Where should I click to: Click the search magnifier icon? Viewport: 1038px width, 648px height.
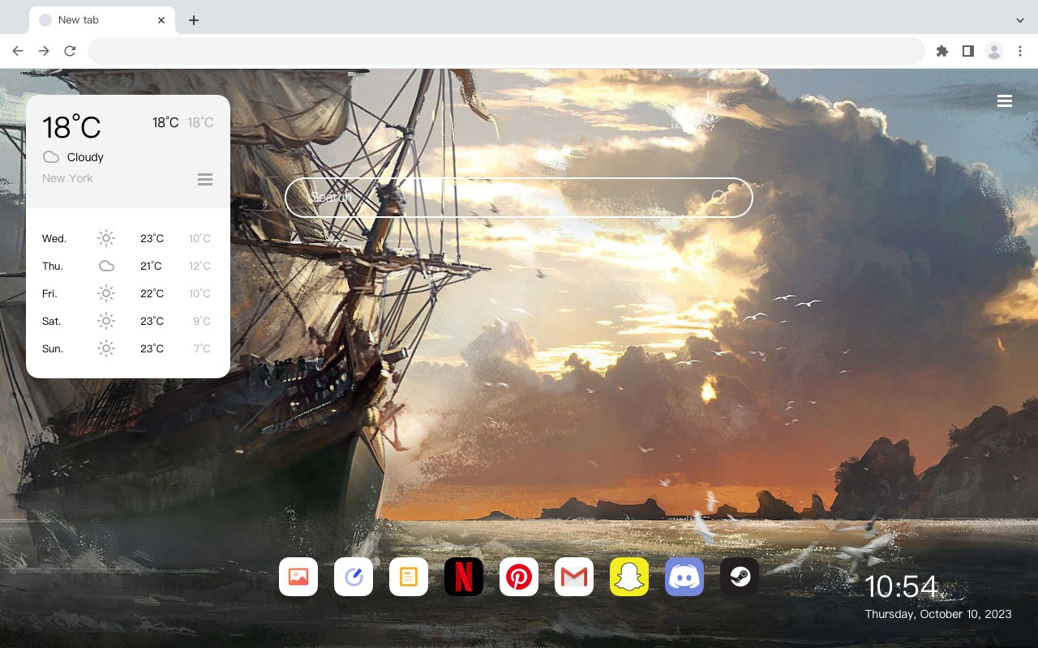click(x=718, y=197)
